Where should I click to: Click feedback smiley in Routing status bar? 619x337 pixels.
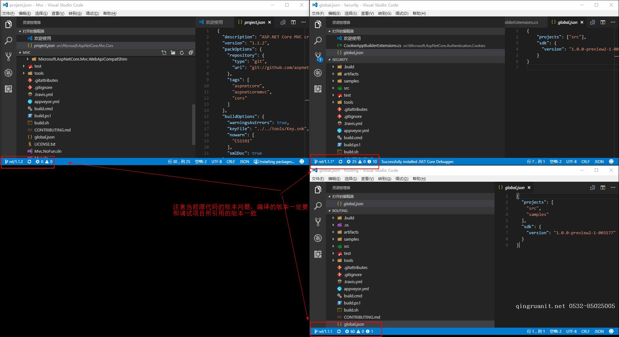click(x=611, y=331)
